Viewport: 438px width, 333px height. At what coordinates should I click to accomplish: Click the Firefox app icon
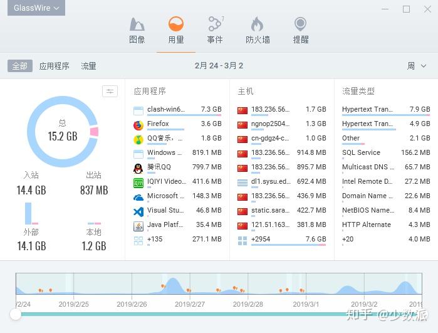pyautogui.click(x=138, y=125)
